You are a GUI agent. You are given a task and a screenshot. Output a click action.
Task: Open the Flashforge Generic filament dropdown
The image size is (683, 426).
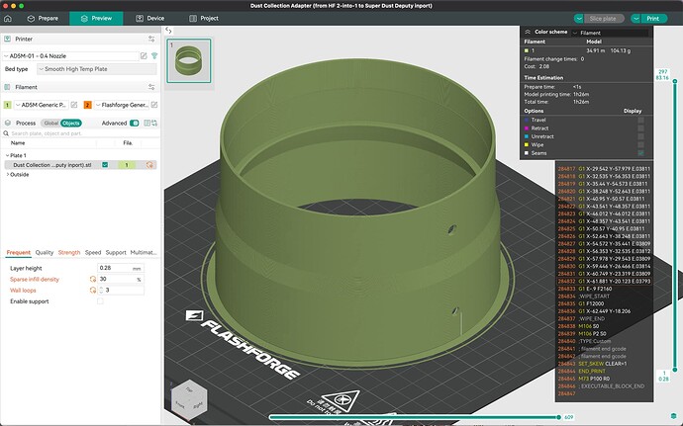(122, 105)
